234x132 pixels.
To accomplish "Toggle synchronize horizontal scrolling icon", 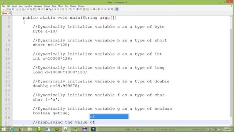I will coord(66,9).
